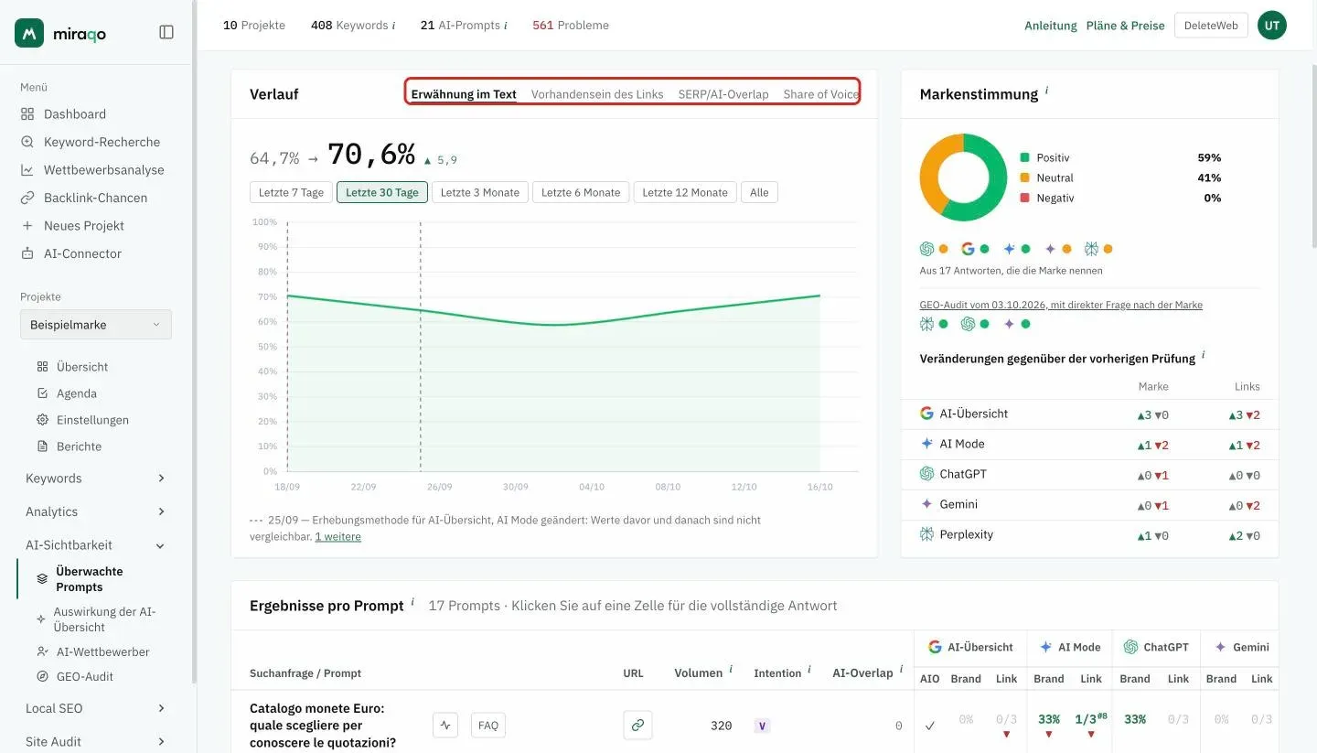The height and width of the screenshot is (753, 1317).
Task: Click the Ergebnisse pro Prompt info icon
Action: pyautogui.click(x=412, y=602)
